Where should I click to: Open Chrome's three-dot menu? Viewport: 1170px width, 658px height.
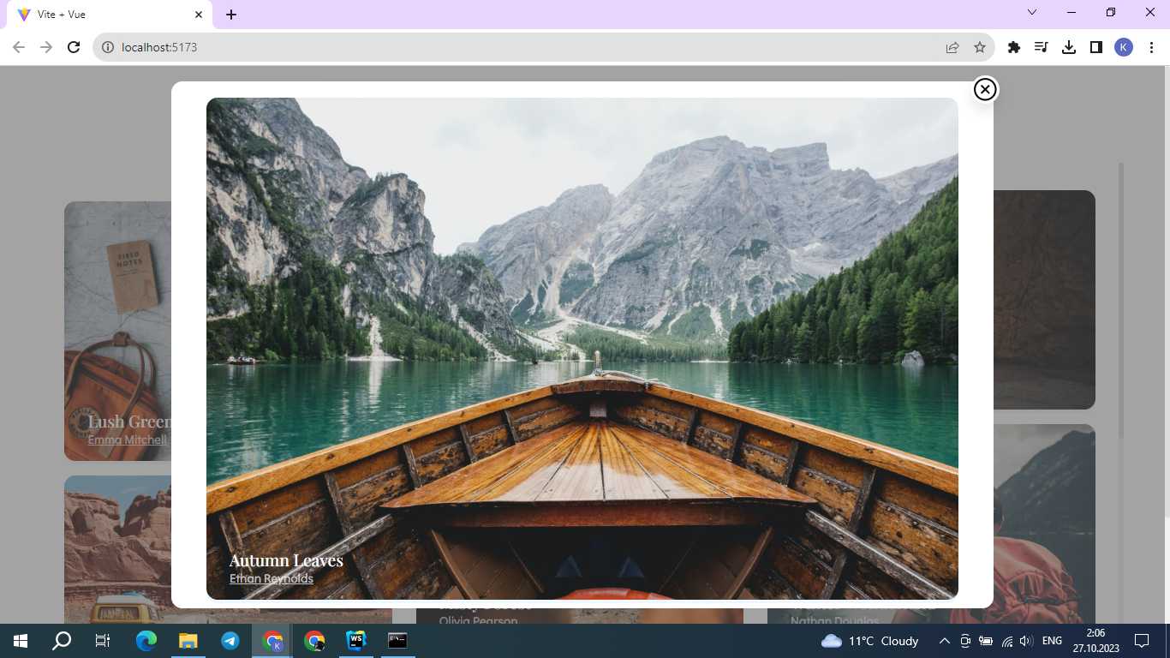1150,47
